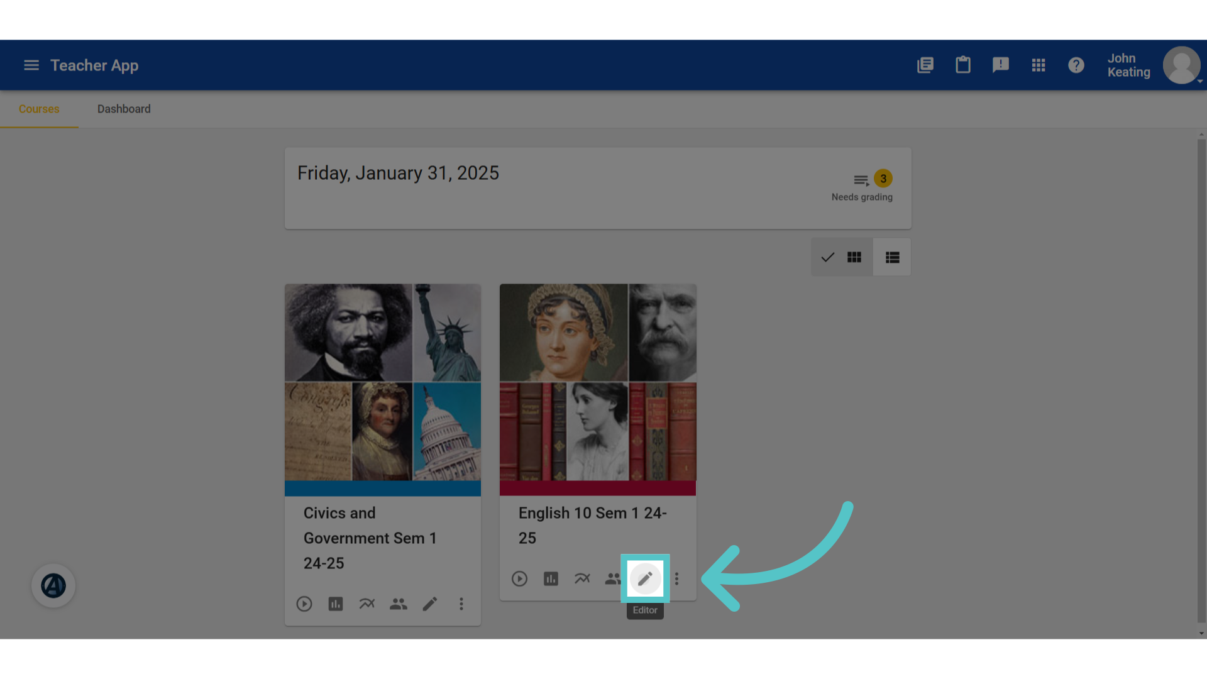Screen dimensions: 1207x679
Task: Open the Editor pencil on English 10
Action: pos(645,578)
